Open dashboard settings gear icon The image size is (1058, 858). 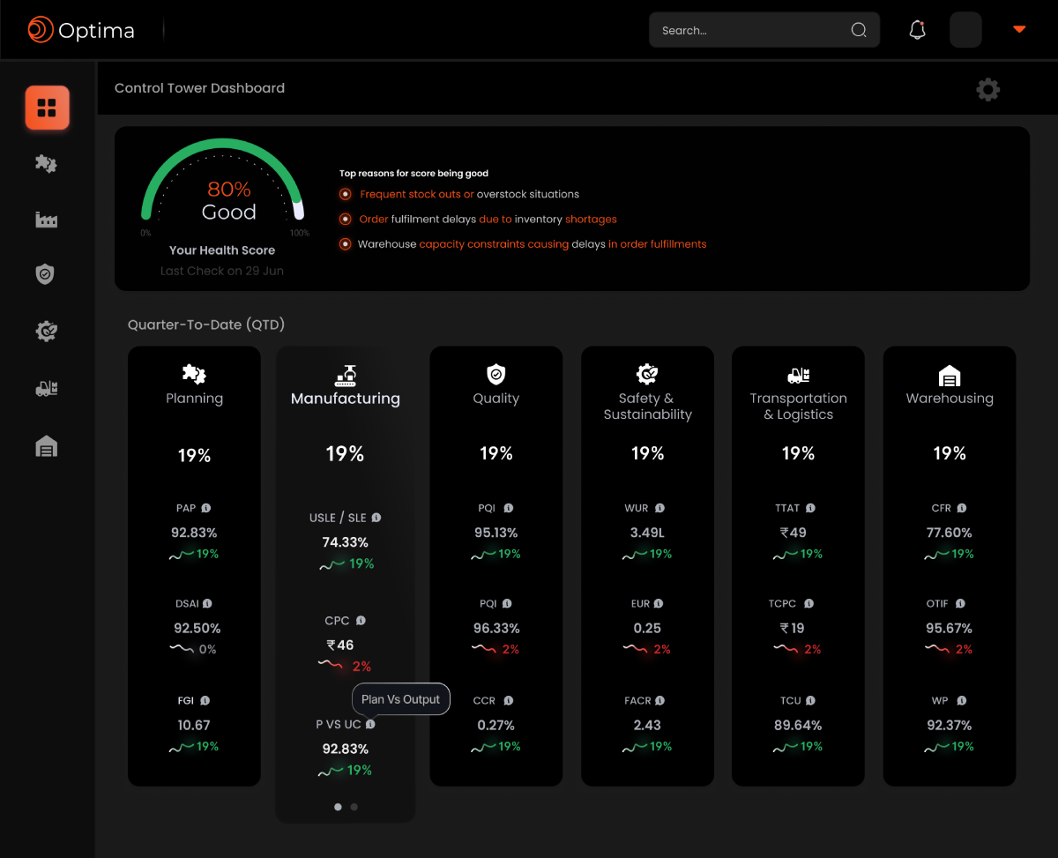click(x=987, y=89)
